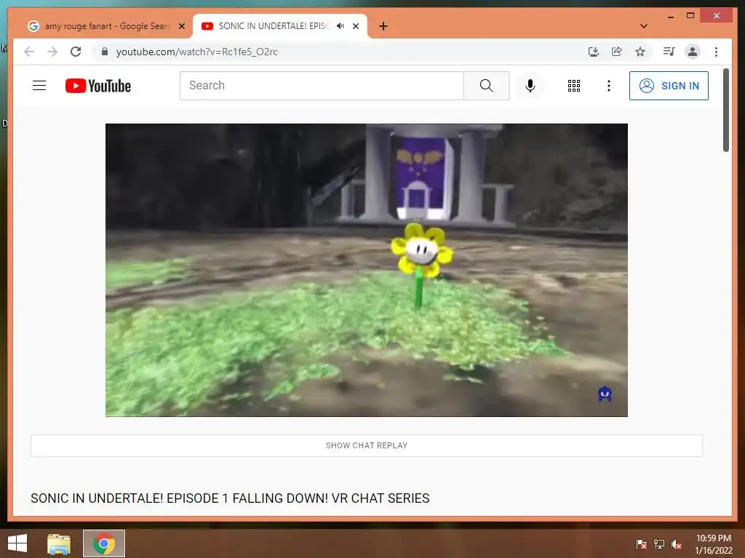Open YouTube settings three-dot menu
745x558 pixels.
coord(609,86)
